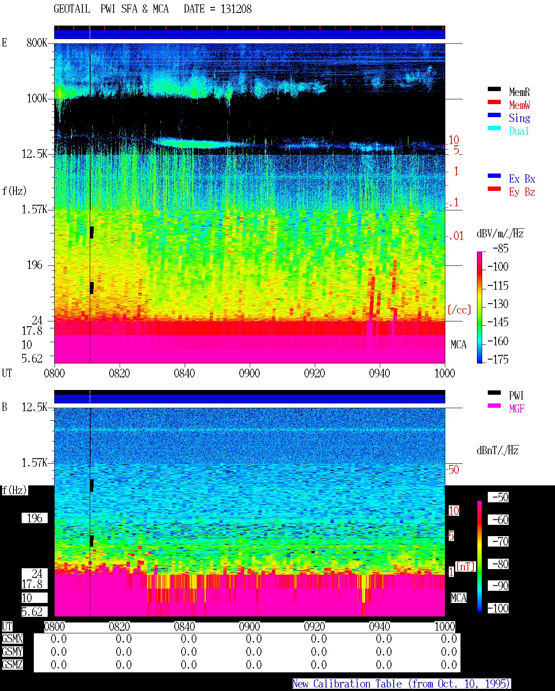Click the 'Dual' legend label
Image resolution: width=555 pixels, height=691 pixels.
point(519,131)
